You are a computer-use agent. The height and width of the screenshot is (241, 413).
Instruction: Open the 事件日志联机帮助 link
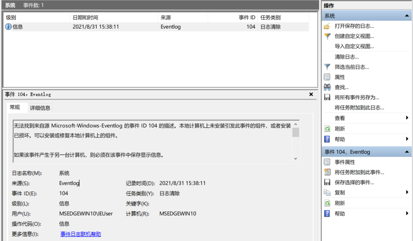(81, 234)
